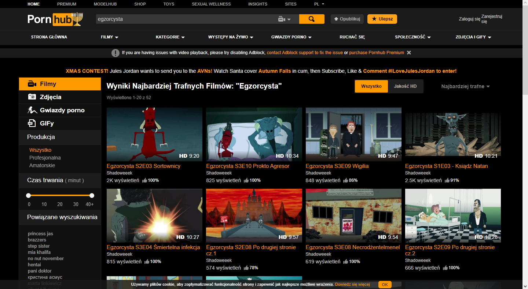Click the Zaloguj się link
The height and width of the screenshot is (289, 528).
click(x=469, y=19)
